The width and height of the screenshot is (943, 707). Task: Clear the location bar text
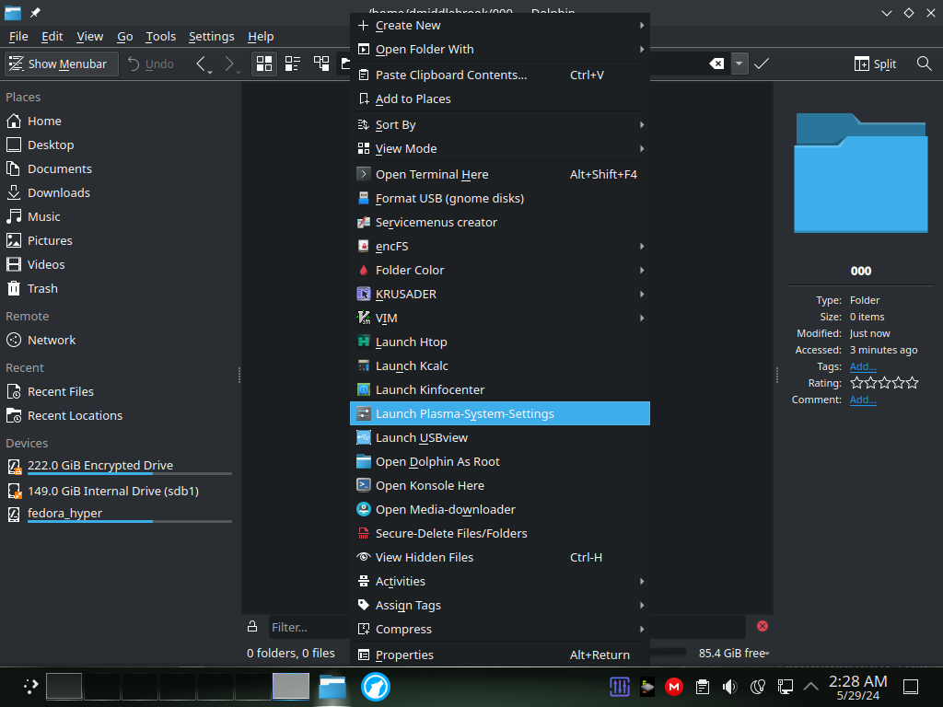pyautogui.click(x=716, y=64)
